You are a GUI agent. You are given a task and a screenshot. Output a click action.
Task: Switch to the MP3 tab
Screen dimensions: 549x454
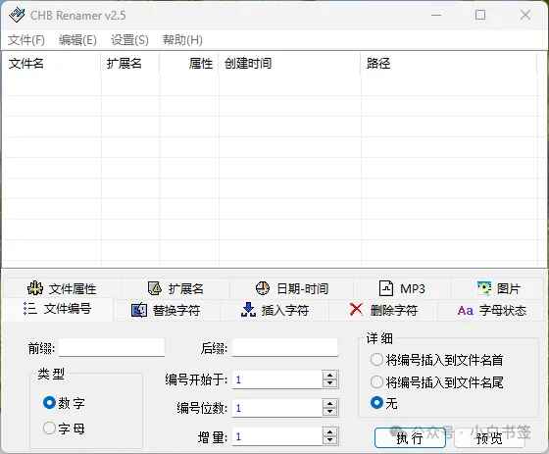402,288
